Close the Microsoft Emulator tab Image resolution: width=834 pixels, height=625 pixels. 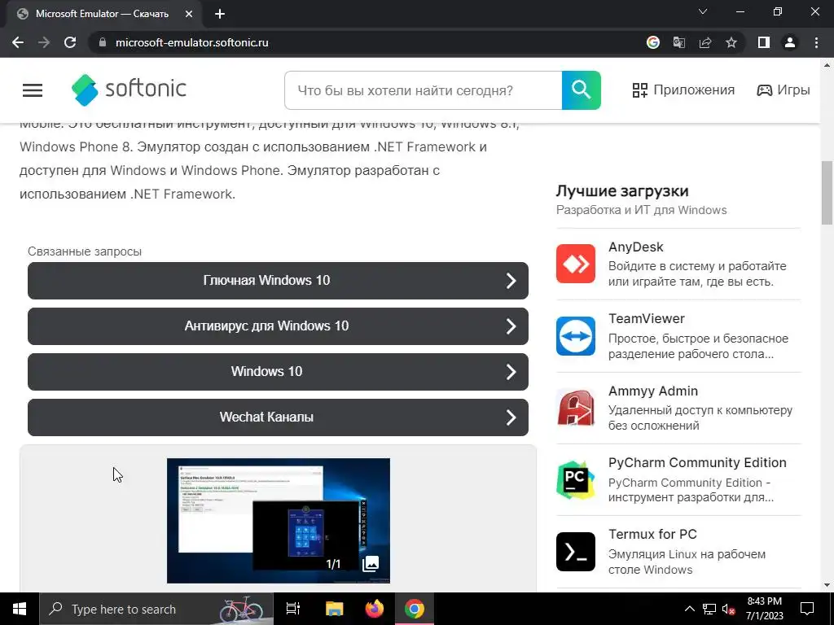[189, 15]
